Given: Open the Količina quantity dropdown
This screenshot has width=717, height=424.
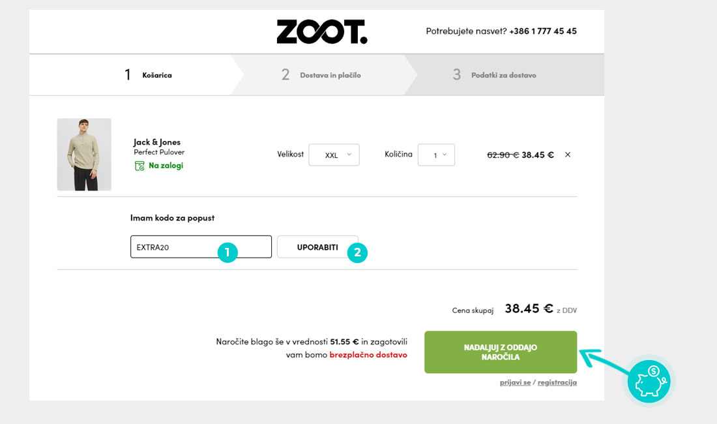Looking at the screenshot, I should [x=436, y=155].
